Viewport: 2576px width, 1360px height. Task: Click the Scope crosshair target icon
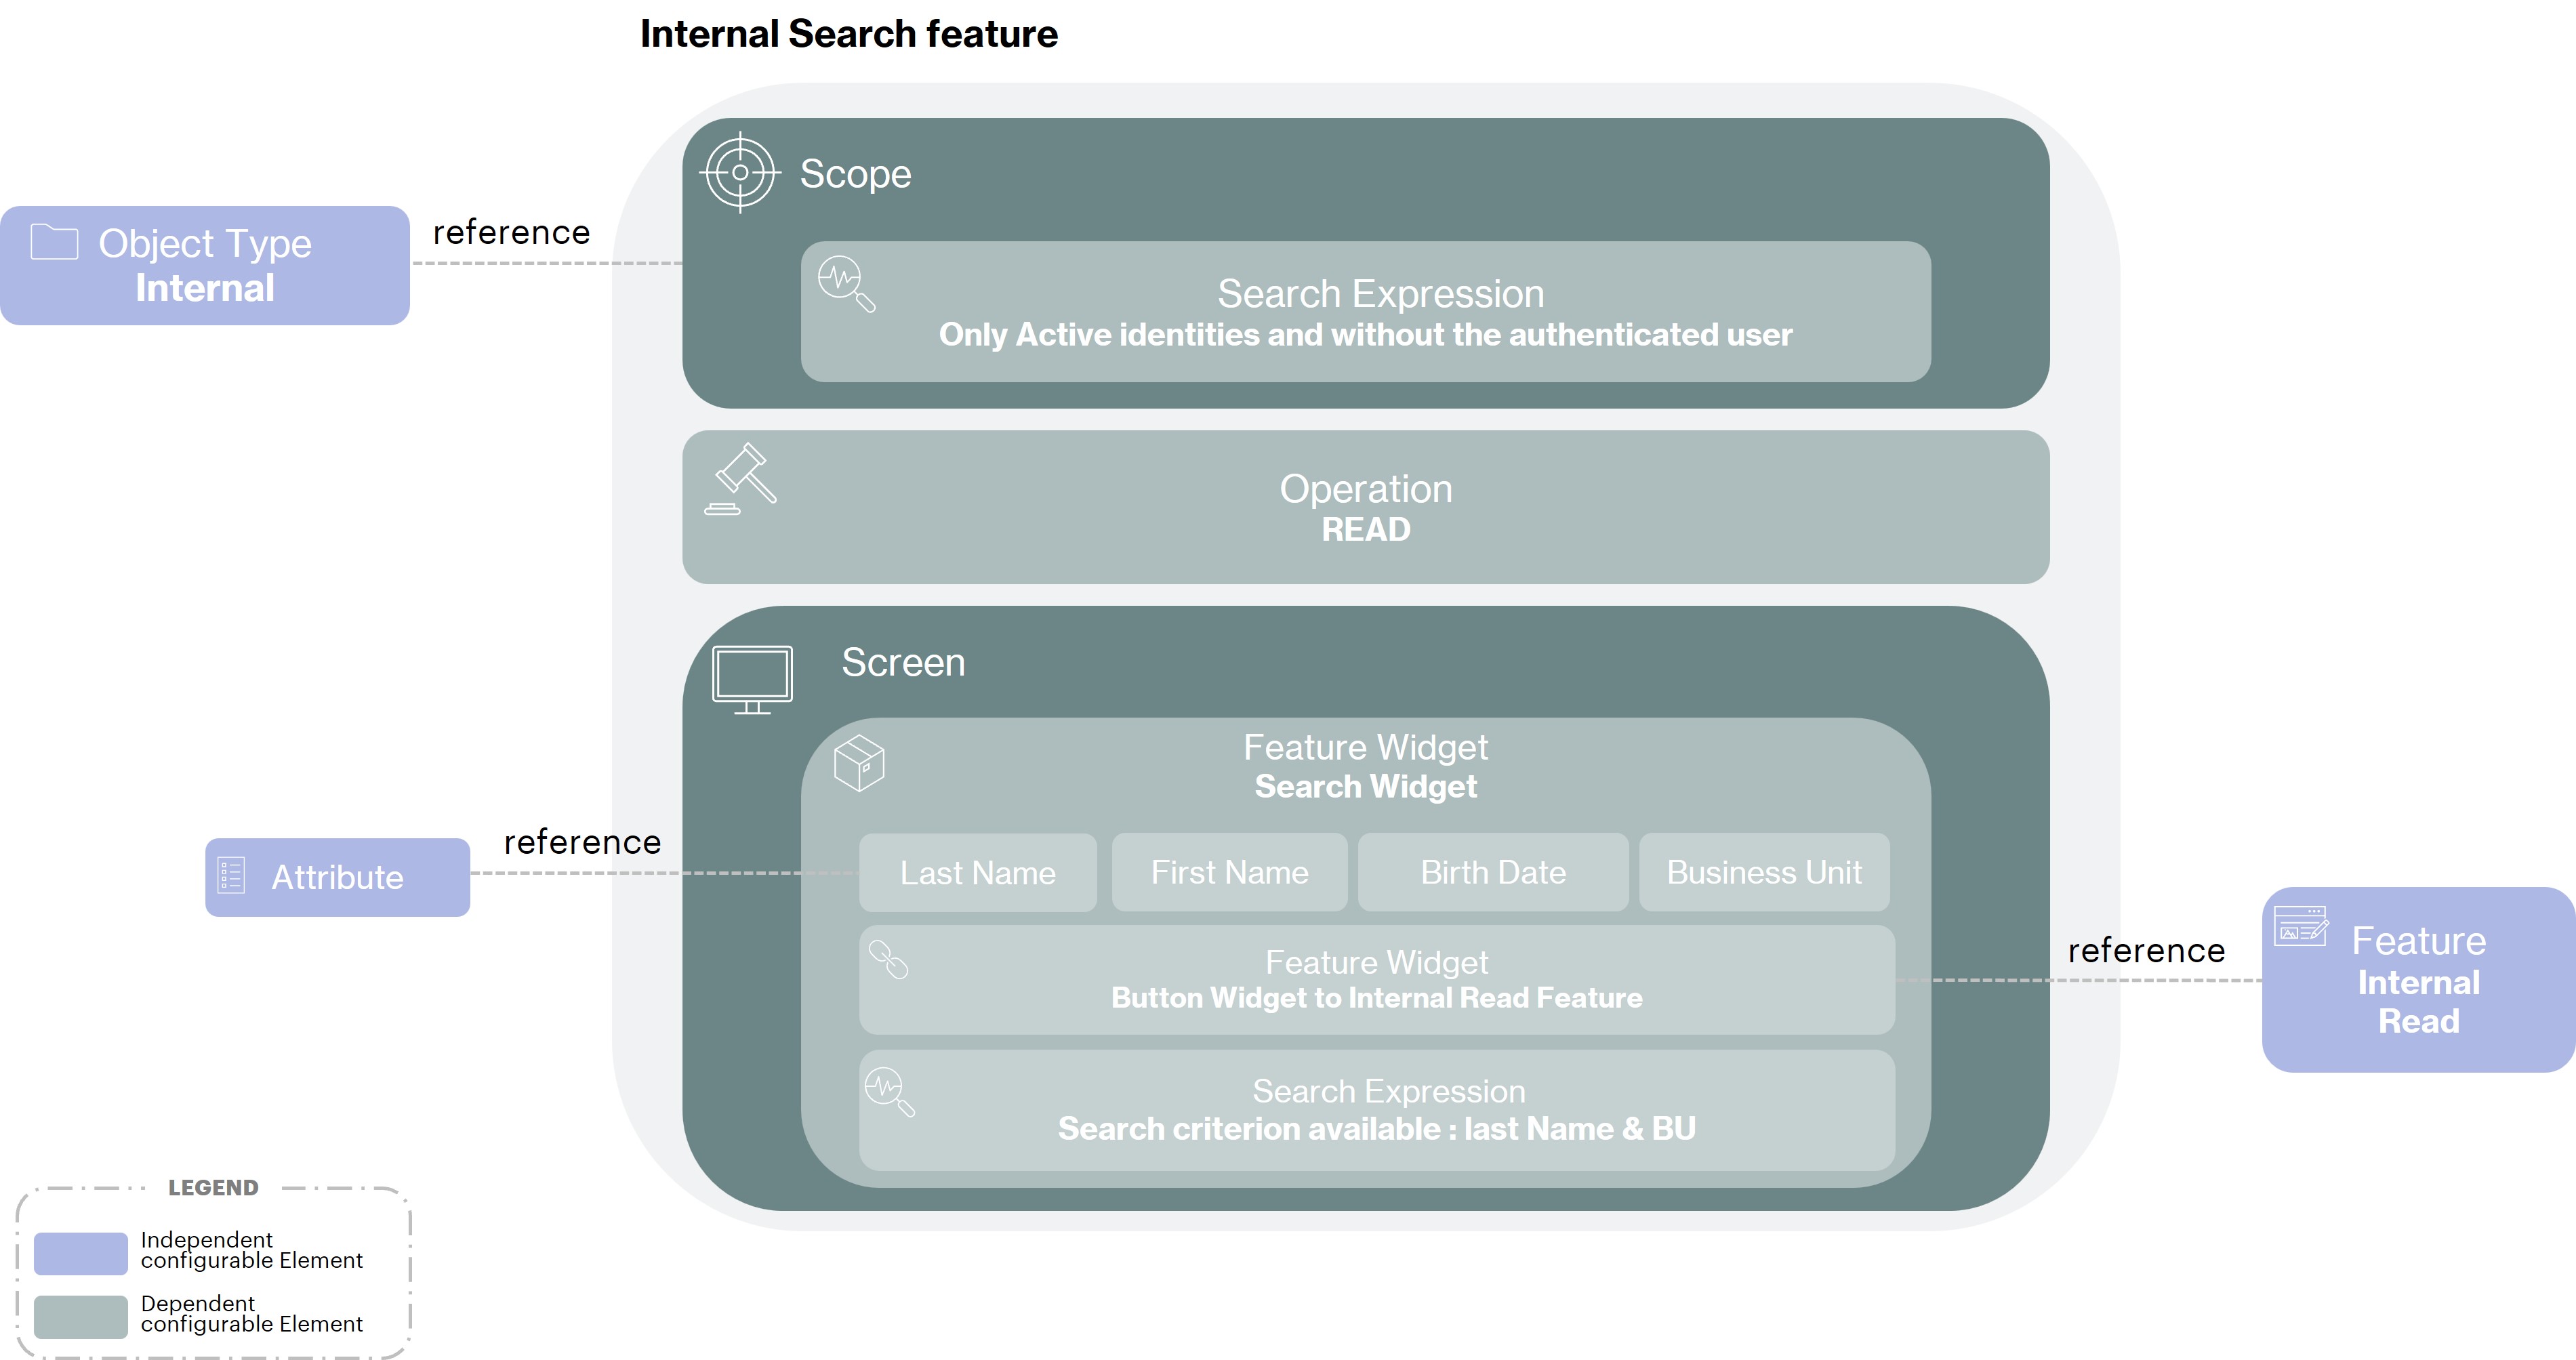(740, 172)
